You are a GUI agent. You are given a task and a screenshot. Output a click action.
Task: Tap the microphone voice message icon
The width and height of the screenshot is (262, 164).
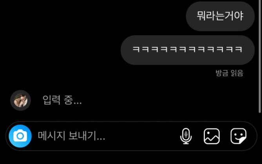[186, 136]
